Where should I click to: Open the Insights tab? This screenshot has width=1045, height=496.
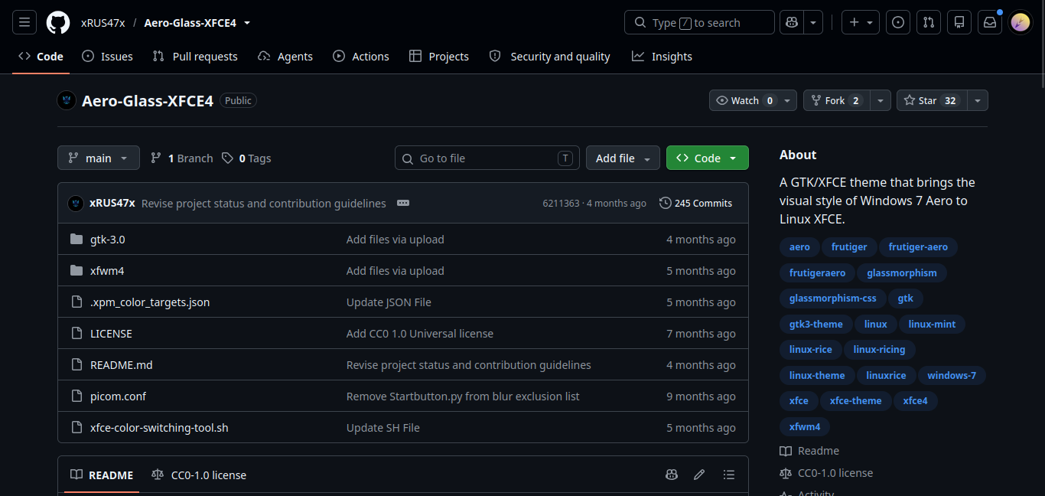pyautogui.click(x=662, y=57)
